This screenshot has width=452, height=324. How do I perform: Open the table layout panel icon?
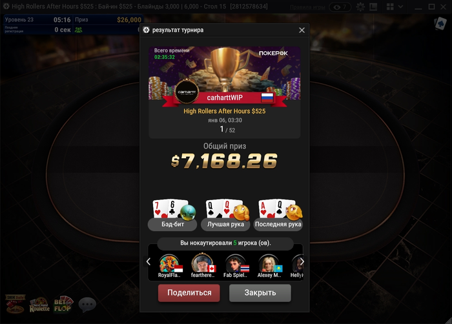(373, 6)
